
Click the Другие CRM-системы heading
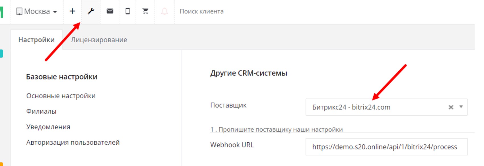(x=248, y=73)
